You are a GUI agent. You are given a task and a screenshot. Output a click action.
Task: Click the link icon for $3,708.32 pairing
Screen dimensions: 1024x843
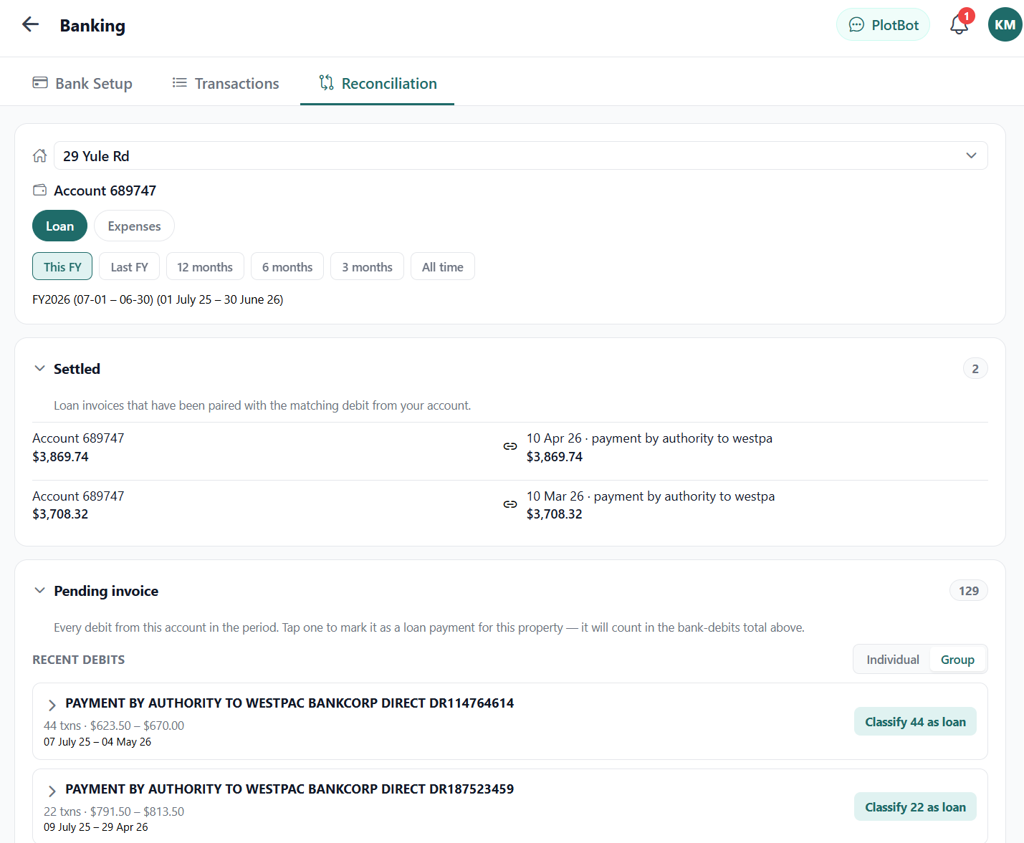click(x=510, y=504)
